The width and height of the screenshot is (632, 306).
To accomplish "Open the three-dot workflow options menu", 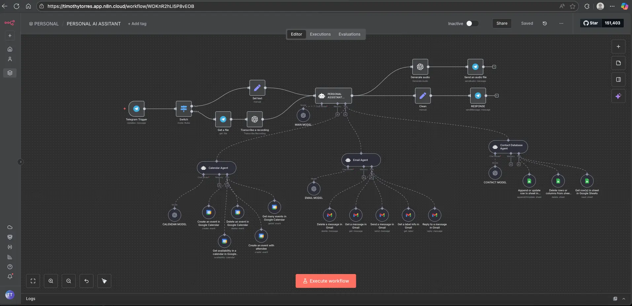I will click(561, 23).
